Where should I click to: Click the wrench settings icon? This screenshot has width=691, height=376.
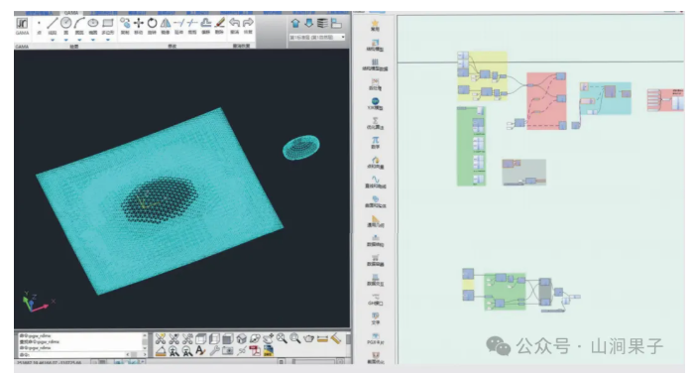[214, 351]
